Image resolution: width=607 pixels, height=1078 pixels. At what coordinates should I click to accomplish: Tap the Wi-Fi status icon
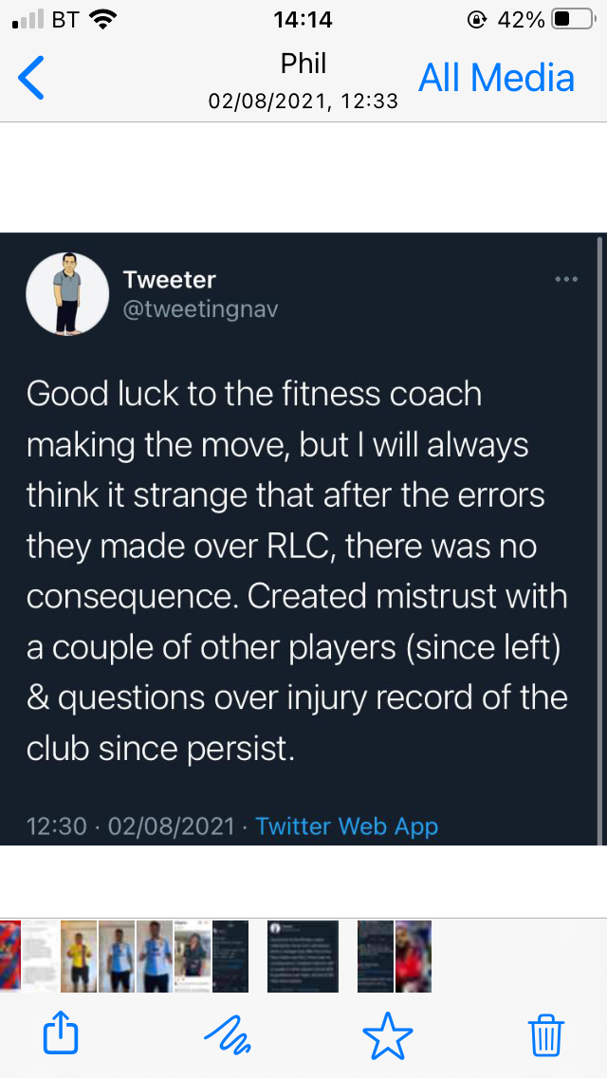(x=102, y=19)
